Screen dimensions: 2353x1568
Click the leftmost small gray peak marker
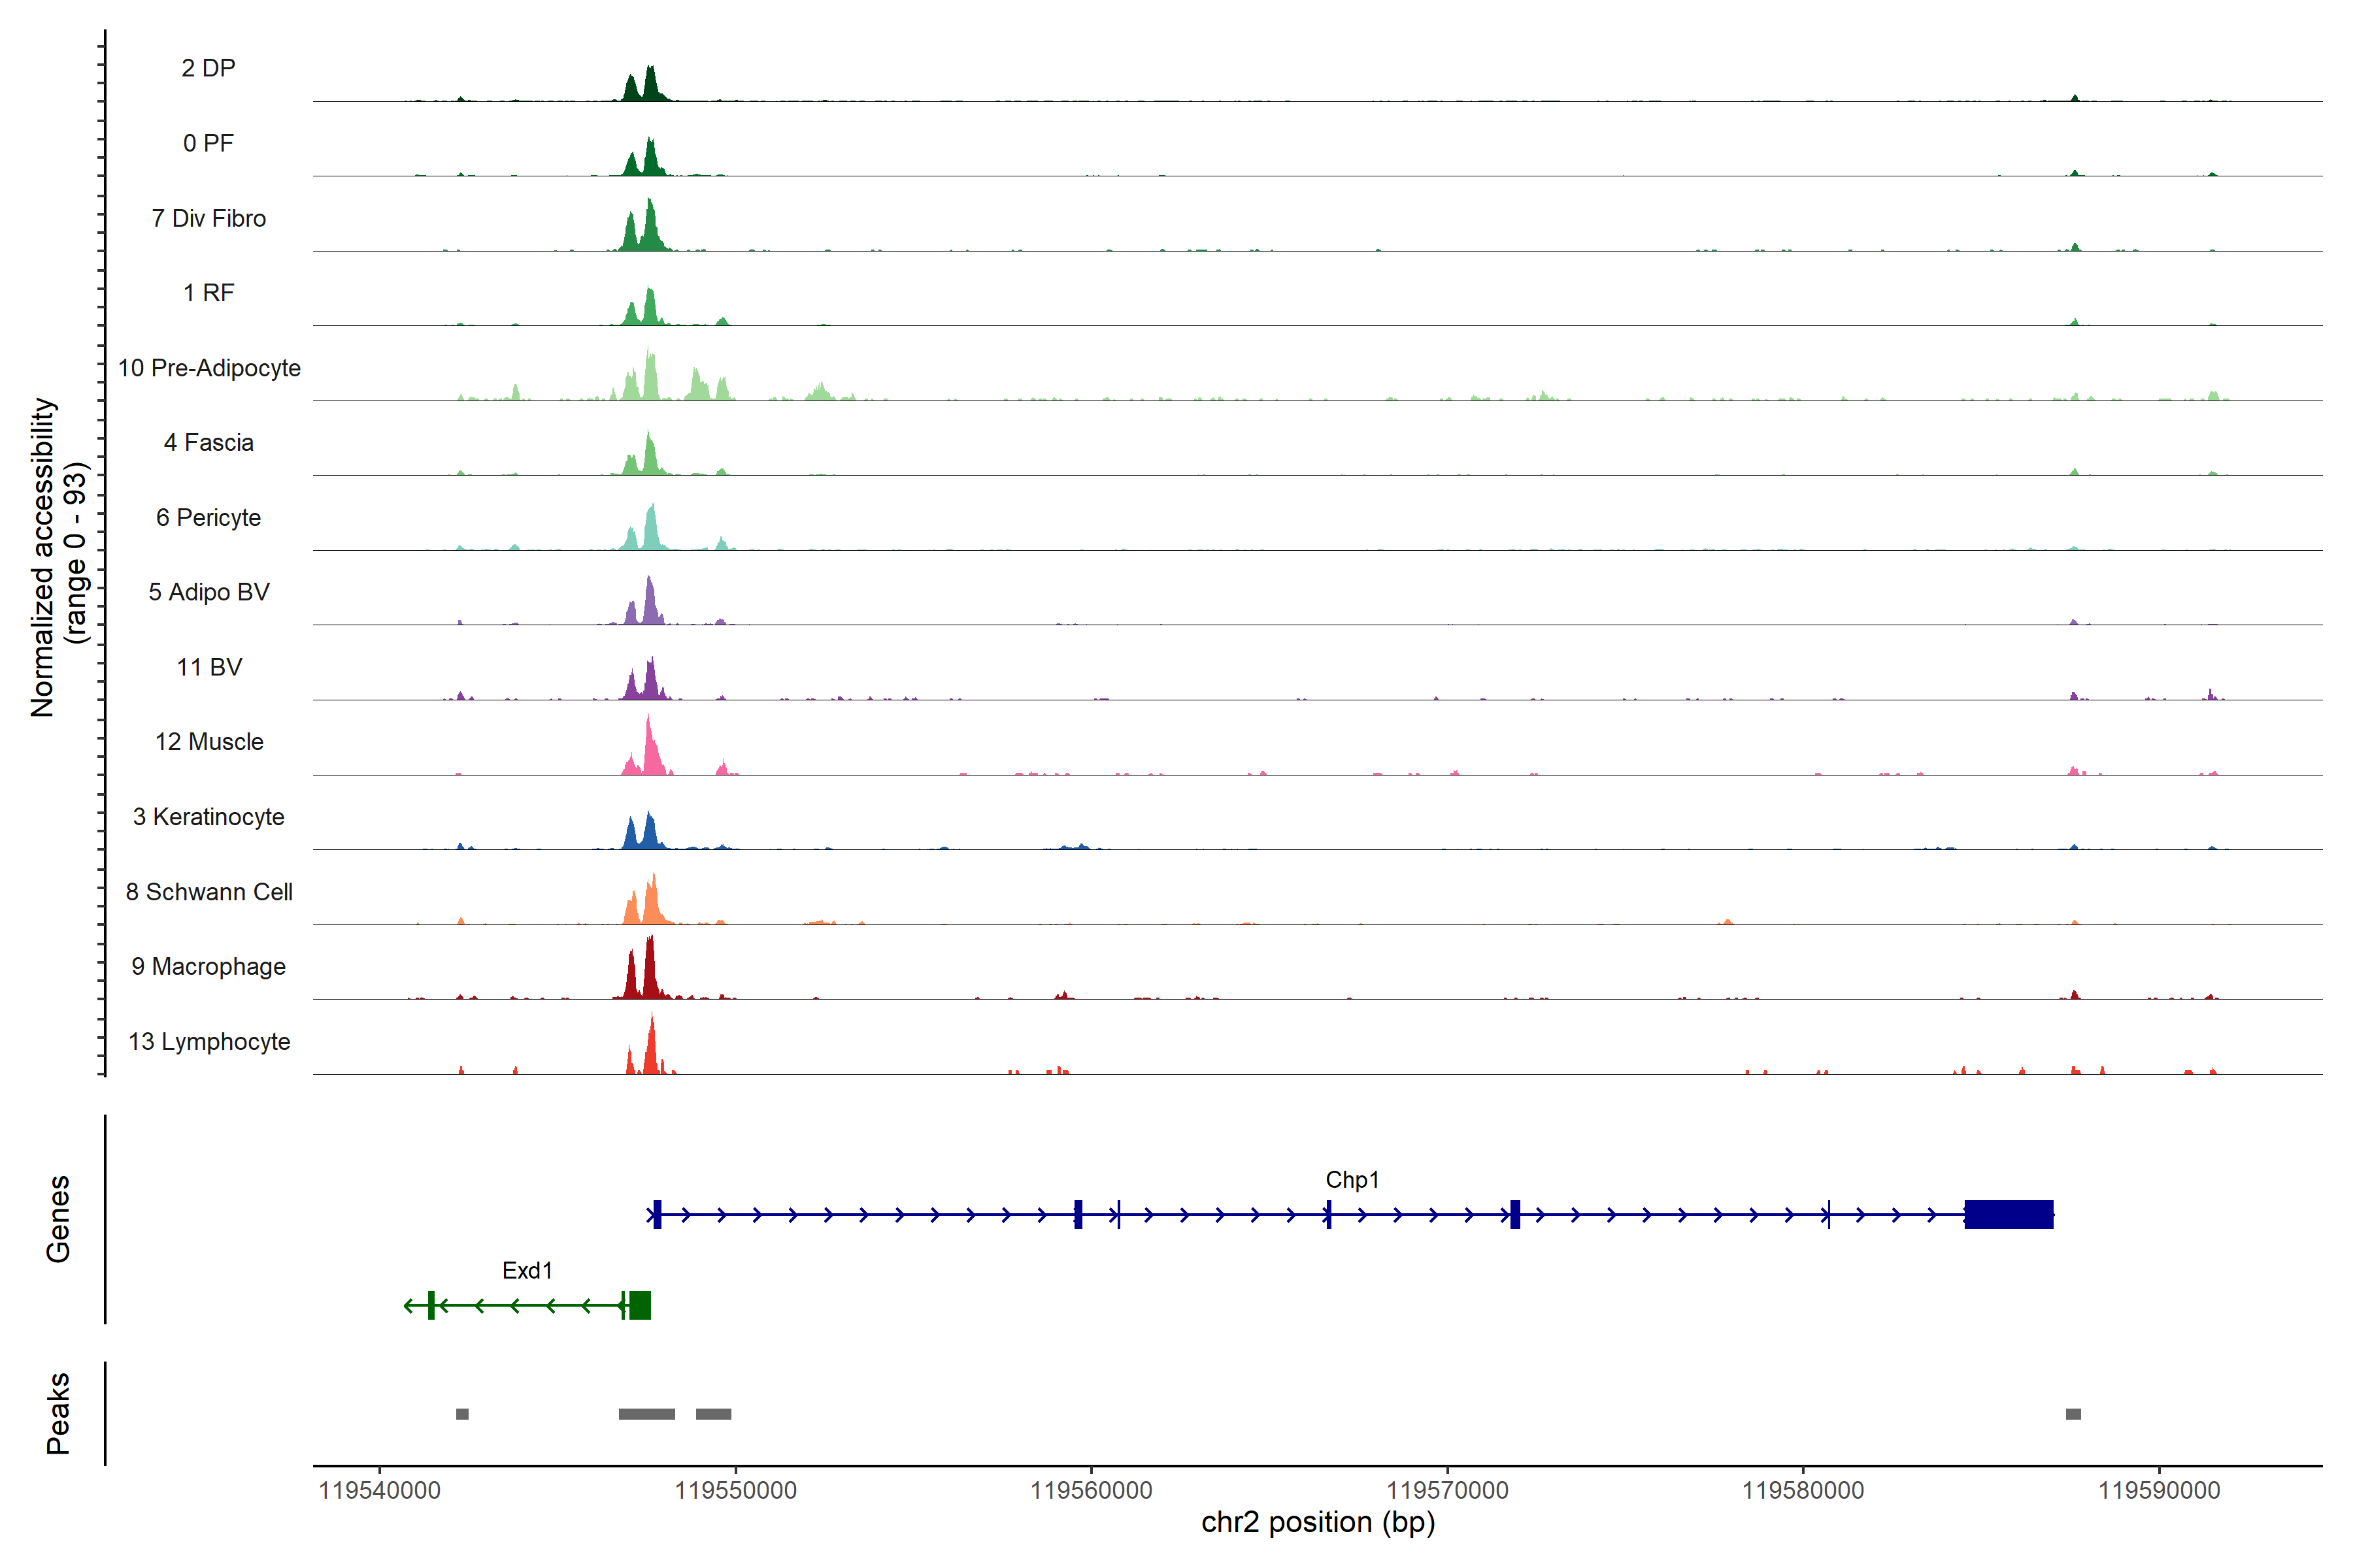[462, 1414]
